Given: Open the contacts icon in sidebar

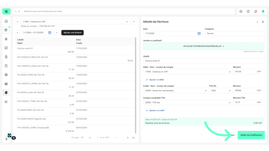Looking at the screenshot, I should click(x=6, y=39).
